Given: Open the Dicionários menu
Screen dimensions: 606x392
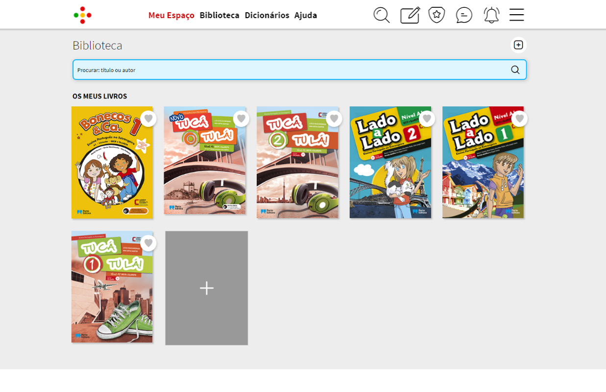Looking at the screenshot, I should 267,15.
